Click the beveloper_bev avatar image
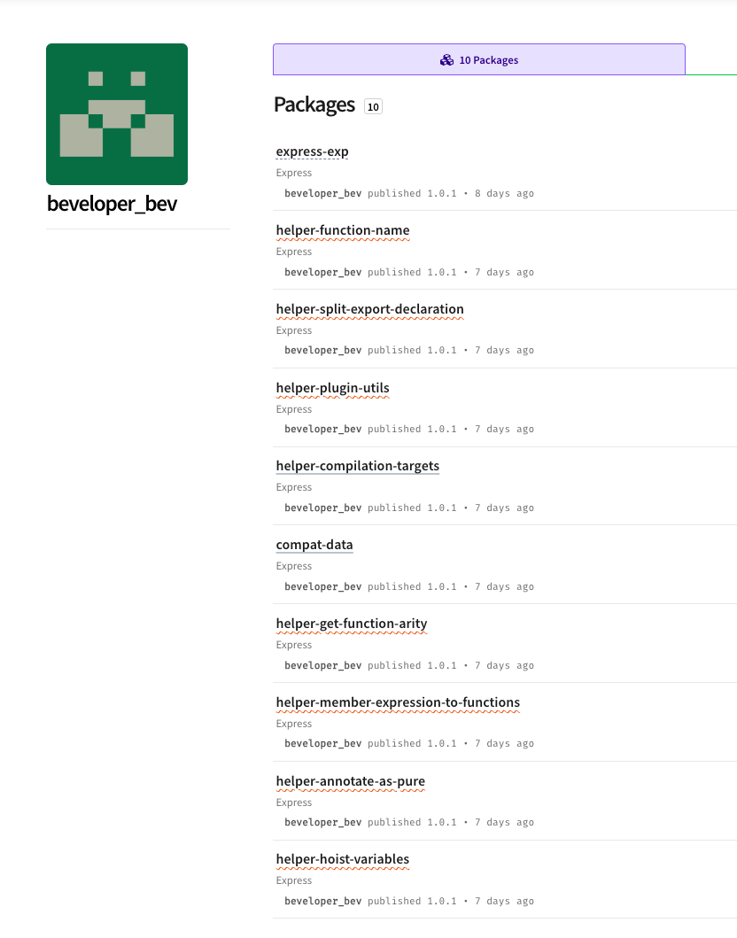This screenshot has height=938, width=737. pyautogui.click(x=117, y=114)
